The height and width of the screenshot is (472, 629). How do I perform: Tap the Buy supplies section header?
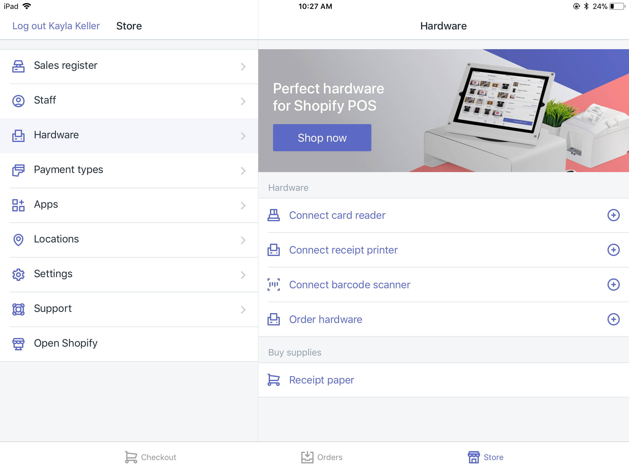pyautogui.click(x=295, y=352)
